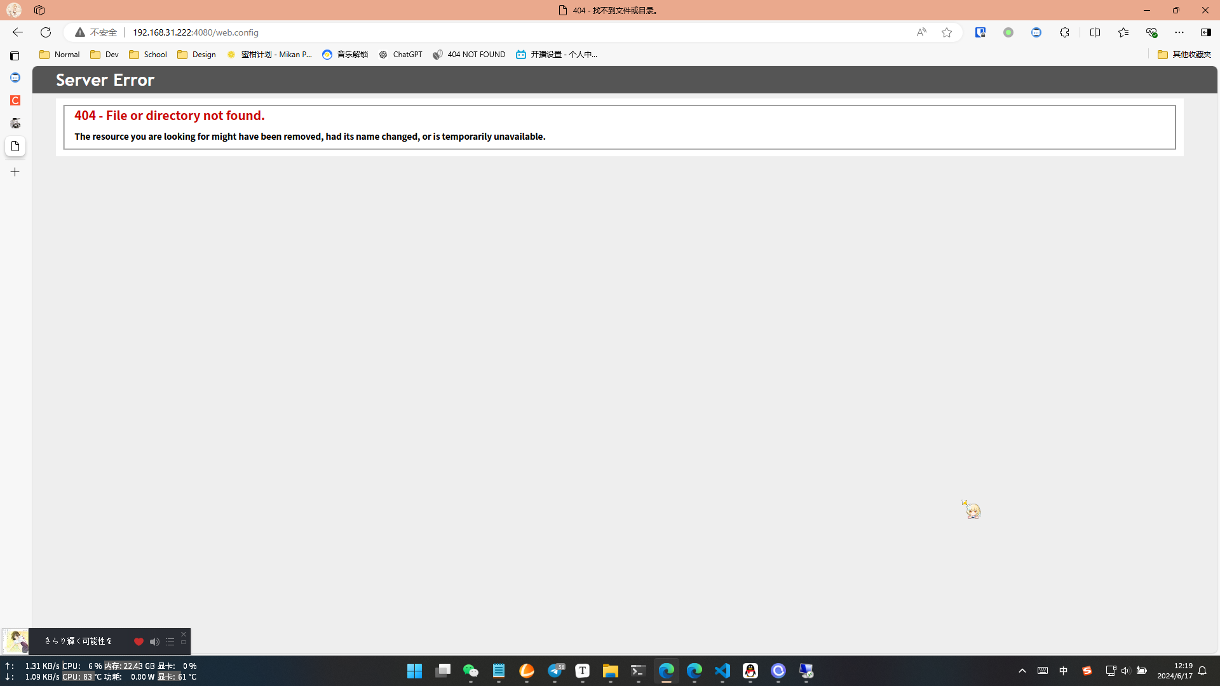This screenshot has height=686, width=1220.
Task: Open the Dev bookmarks folder
Action: click(104, 55)
